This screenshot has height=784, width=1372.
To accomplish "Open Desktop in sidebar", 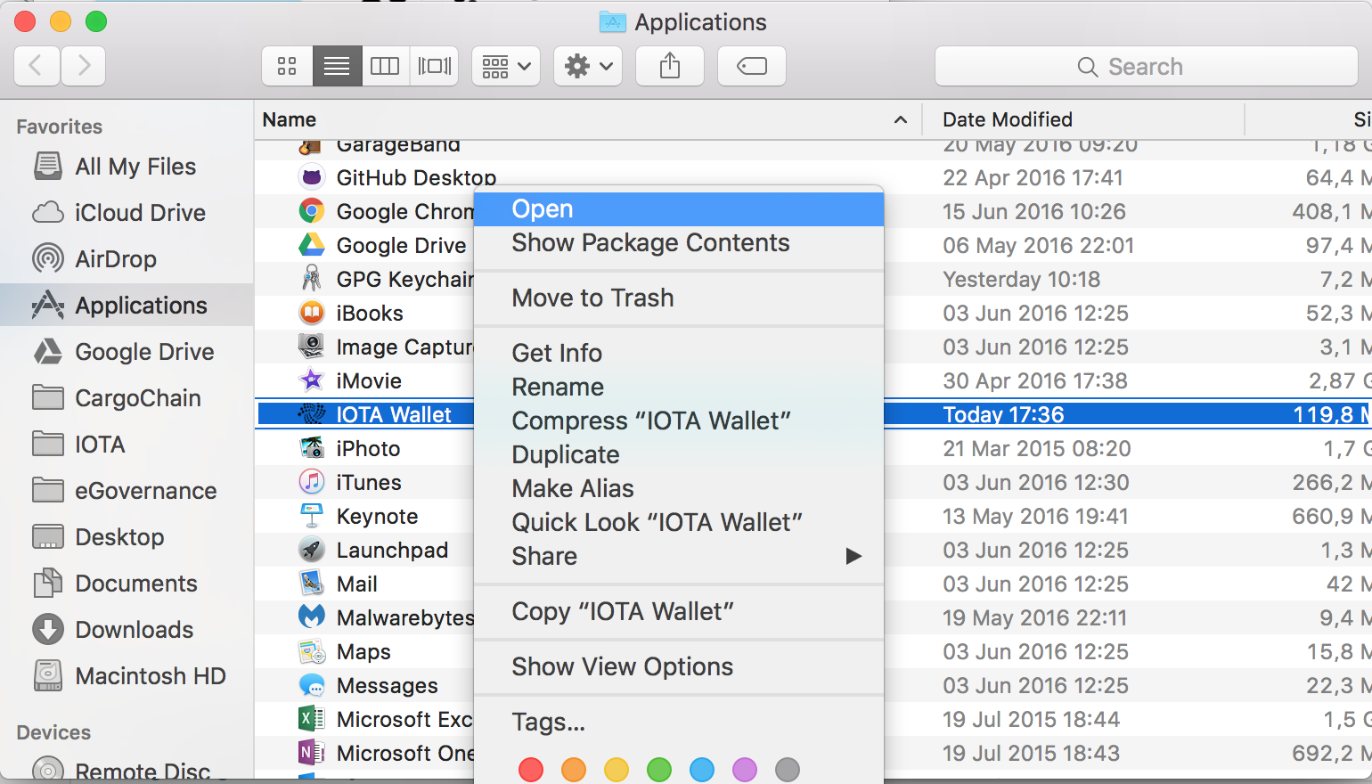I will click(x=127, y=537).
